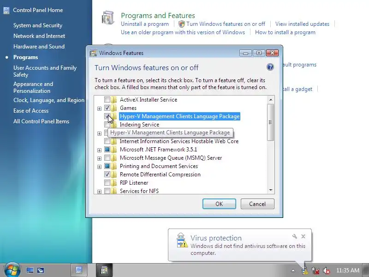The height and width of the screenshot is (277, 369).
Task: Click the muted volume tray icon
Action: coord(327,271)
